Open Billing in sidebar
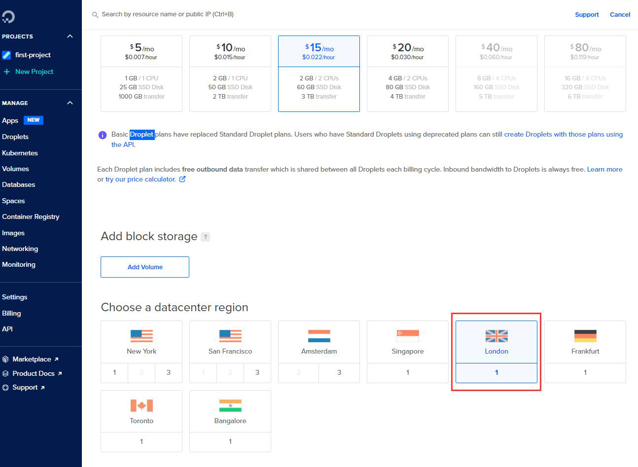The width and height of the screenshot is (638, 467). [11, 313]
